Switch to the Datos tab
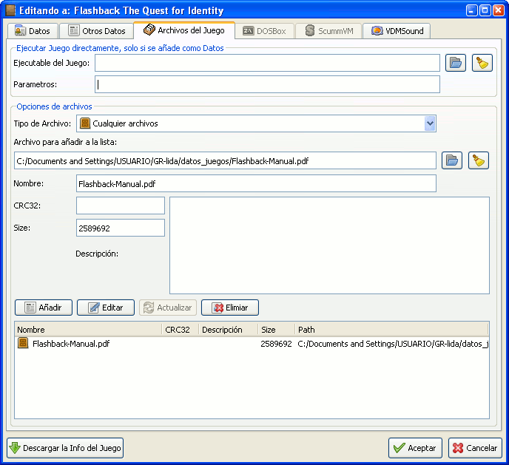The height and width of the screenshot is (465, 509). [33, 31]
